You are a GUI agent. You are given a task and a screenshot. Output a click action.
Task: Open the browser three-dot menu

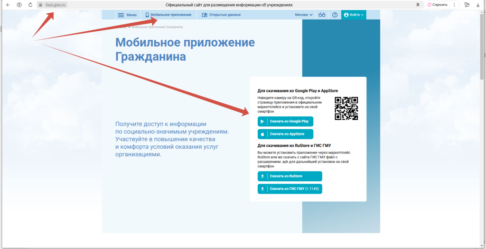click(x=454, y=5)
